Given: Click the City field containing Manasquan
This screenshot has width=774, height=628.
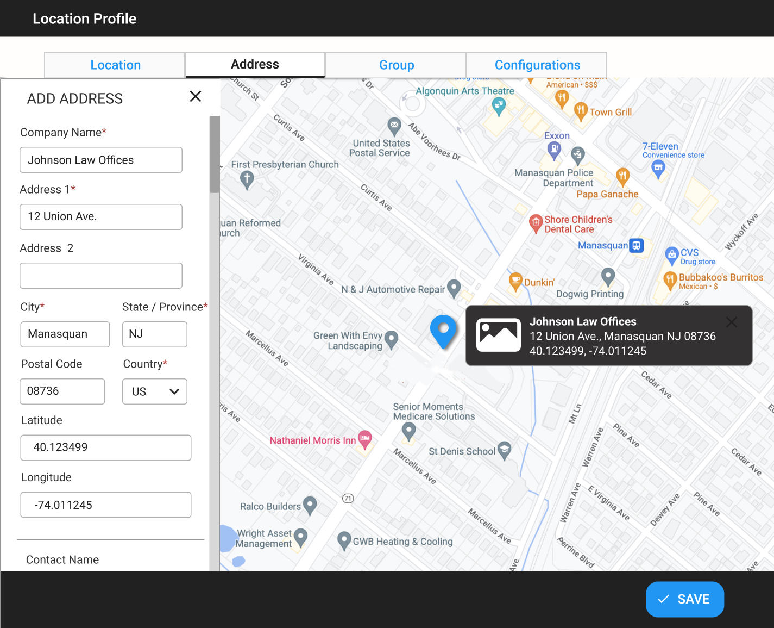Looking at the screenshot, I should (x=65, y=334).
